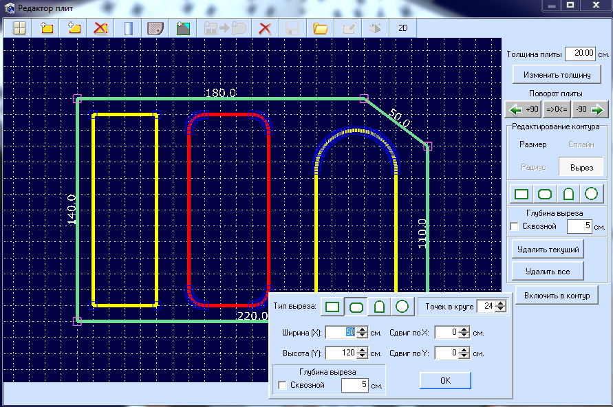
Task: Decrease Высота (Y) value with down arrow
Action: tap(363, 356)
